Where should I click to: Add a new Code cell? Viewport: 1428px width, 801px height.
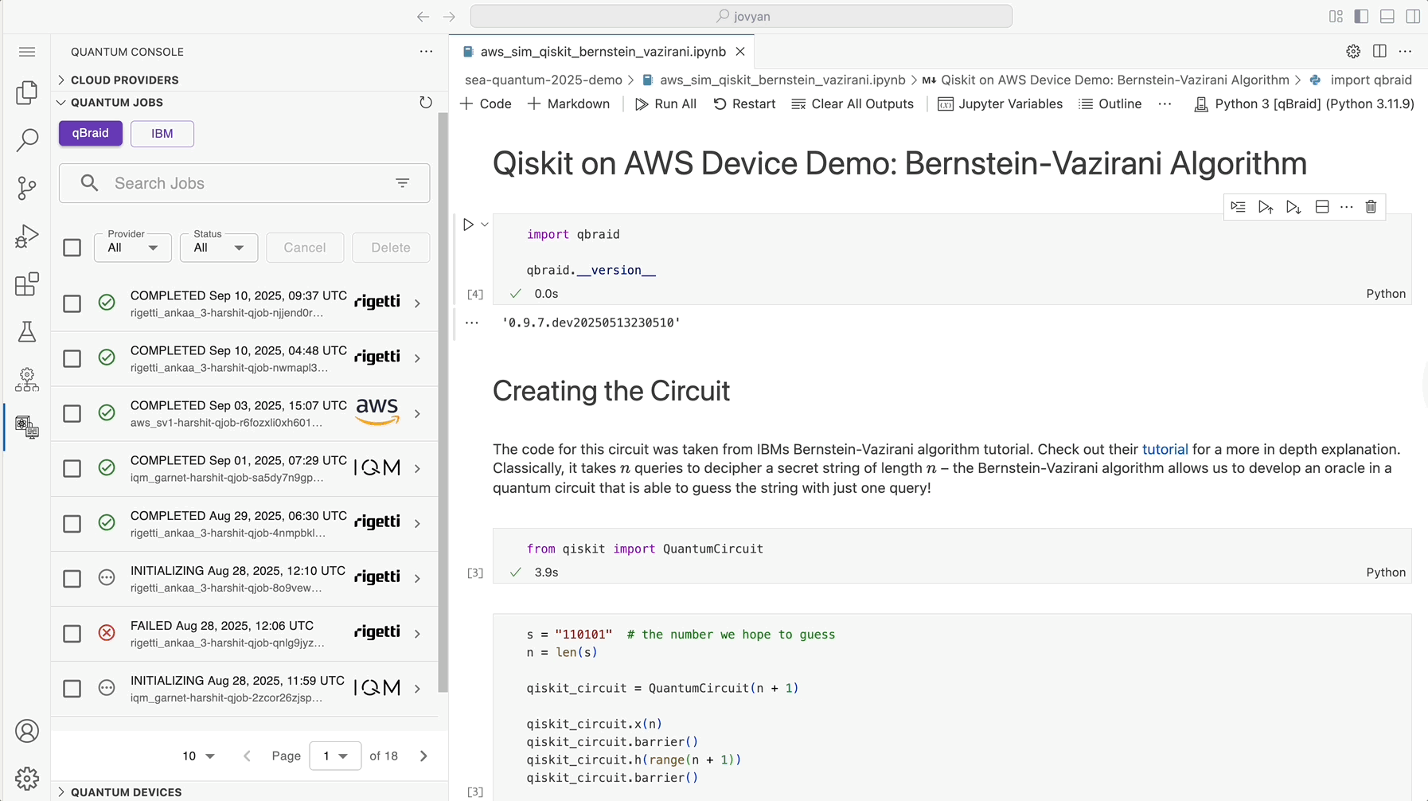click(x=486, y=104)
